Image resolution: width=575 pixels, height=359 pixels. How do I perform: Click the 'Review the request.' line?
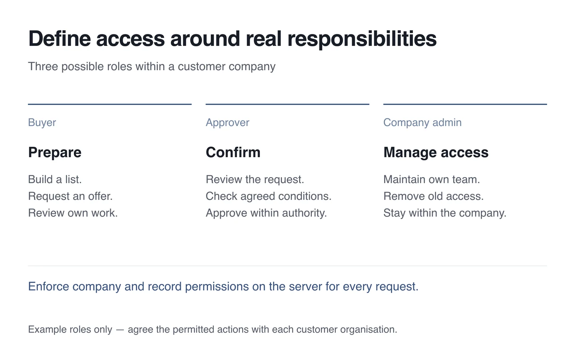(255, 179)
